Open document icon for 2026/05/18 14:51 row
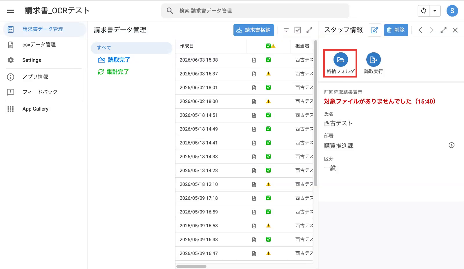Image resolution: width=464 pixels, height=269 pixels. pos(254,115)
